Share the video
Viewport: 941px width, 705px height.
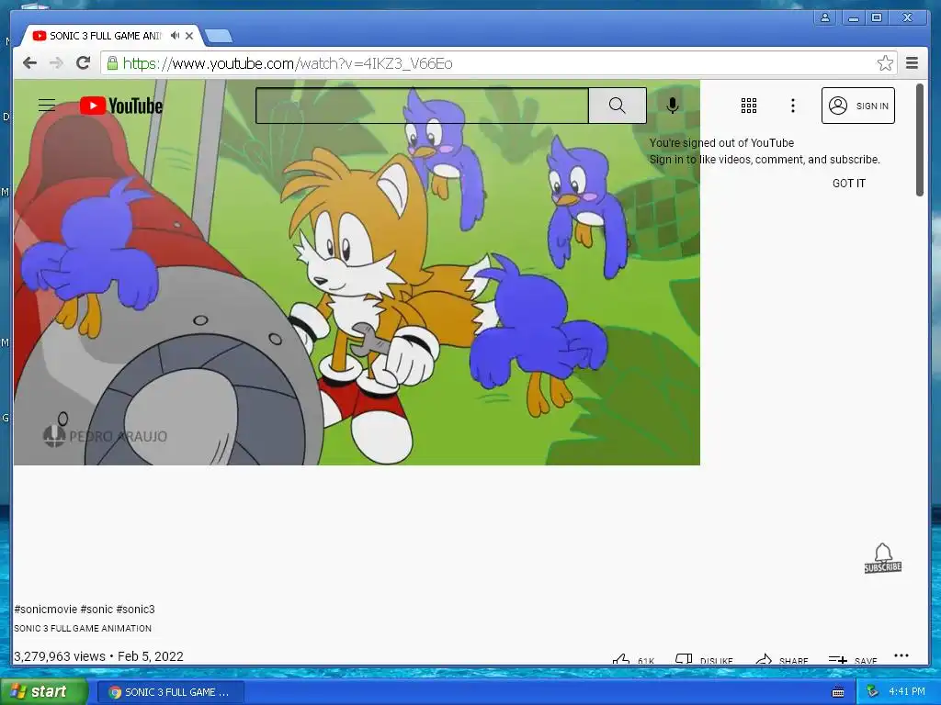tap(782, 659)
